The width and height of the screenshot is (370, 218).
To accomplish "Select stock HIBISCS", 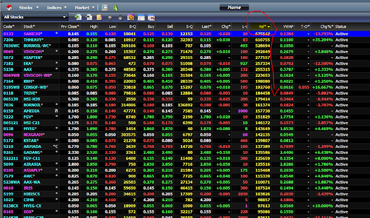I will (x=32, y=194).
